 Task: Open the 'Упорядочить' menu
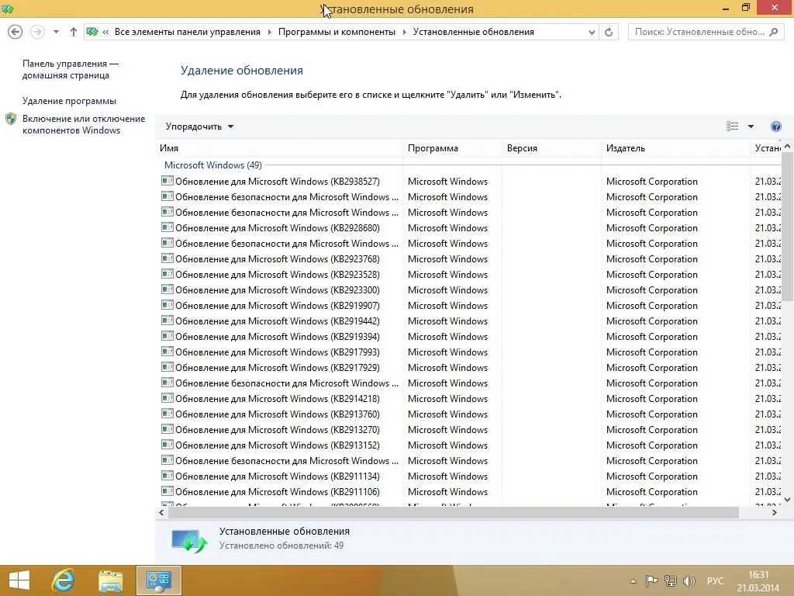tap(199, 126)
